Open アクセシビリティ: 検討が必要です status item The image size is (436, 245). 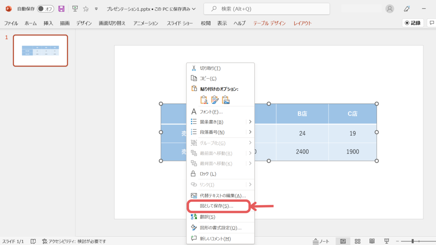coord(74,241)
